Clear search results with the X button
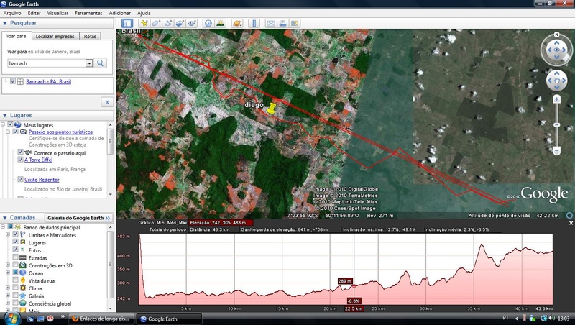The width and height of the screenshot is (575, 325). click(x=107, y=102)
